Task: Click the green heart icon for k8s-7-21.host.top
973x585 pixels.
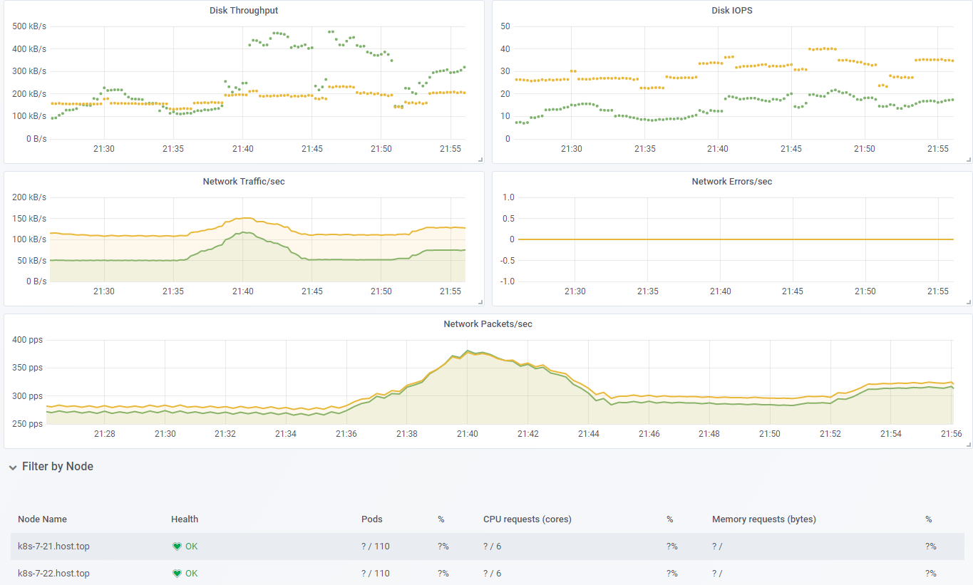Action: [x=177, y=547]
